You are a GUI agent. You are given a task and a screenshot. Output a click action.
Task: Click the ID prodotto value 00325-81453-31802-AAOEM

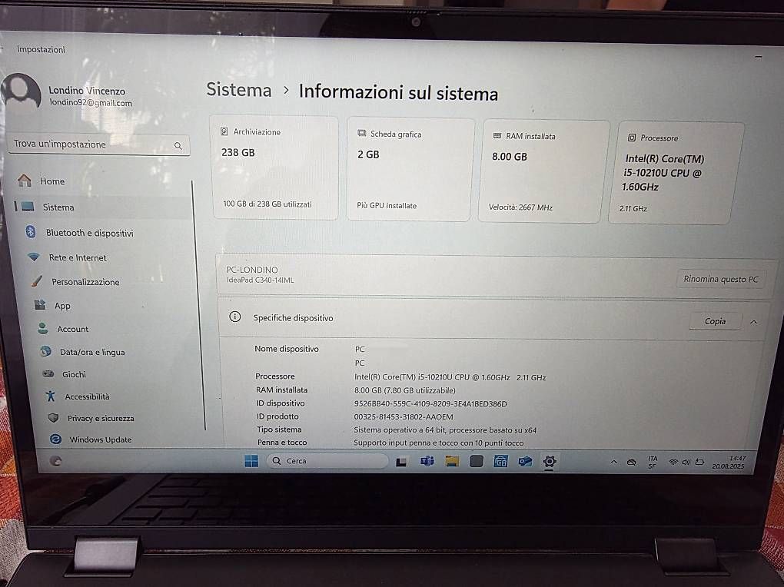pyautogui.click(x=404, y=416)
